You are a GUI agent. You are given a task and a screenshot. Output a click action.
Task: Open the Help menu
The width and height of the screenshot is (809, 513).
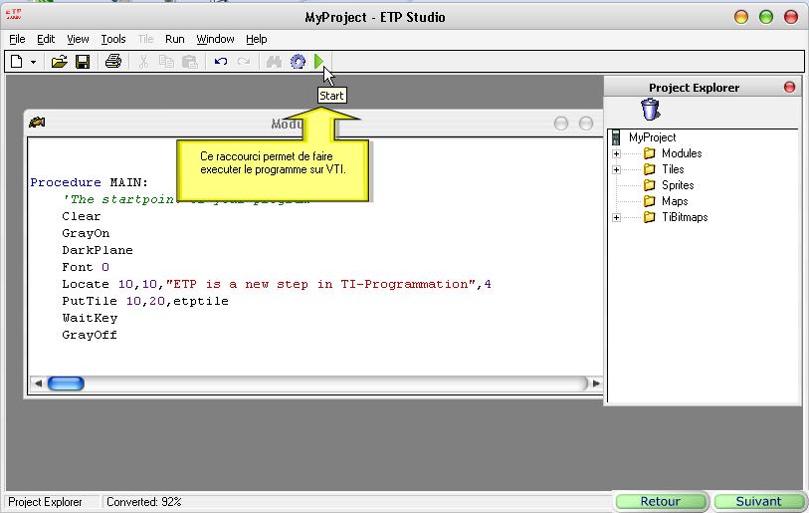point(257,39)
